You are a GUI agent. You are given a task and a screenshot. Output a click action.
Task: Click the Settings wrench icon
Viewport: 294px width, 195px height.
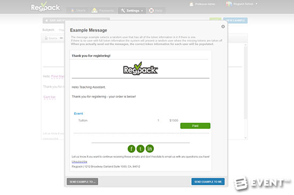123,11
